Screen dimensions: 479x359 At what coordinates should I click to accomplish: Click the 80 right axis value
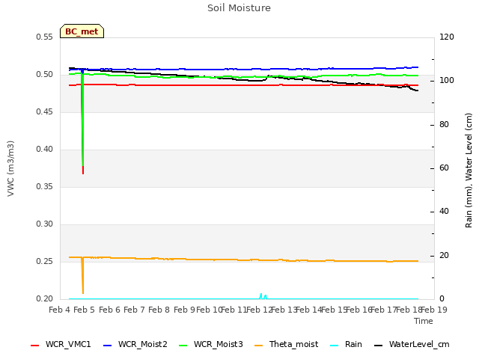pos(444,124)
